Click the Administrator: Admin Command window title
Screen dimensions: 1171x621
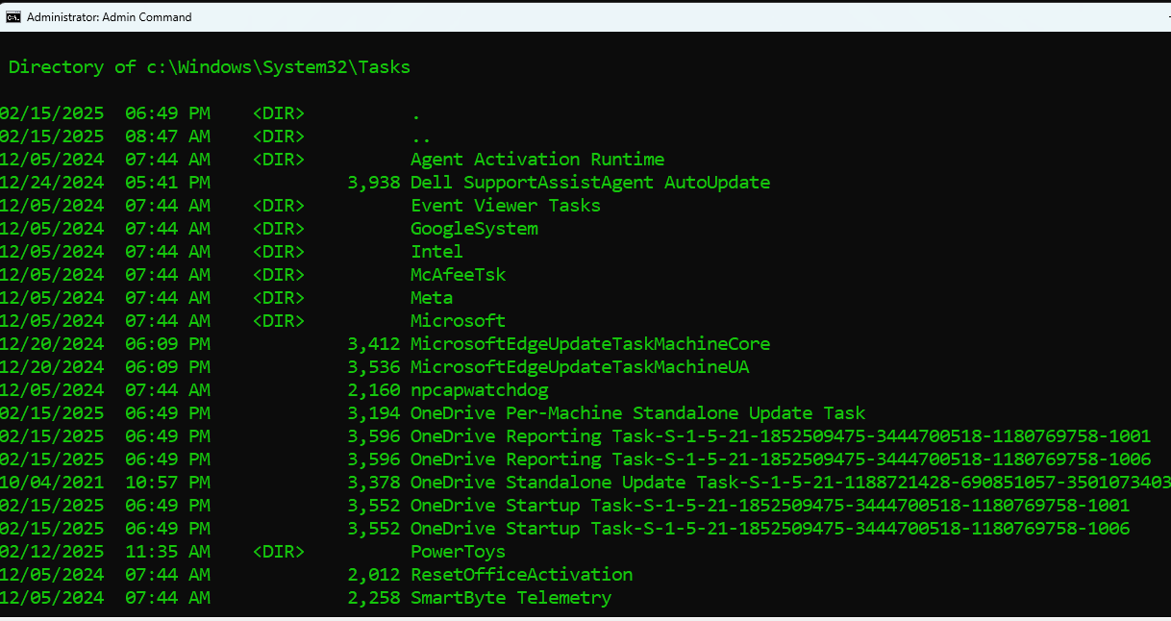pyautogui.click(x=110, y=17)
